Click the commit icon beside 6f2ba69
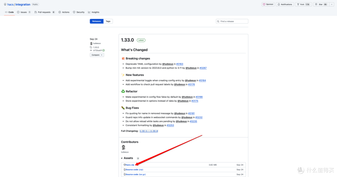The width and height of the screenshot is (337, 177). (x=91, y=50)
